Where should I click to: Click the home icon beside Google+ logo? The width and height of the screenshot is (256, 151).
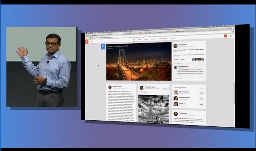[x=91, y=41]
